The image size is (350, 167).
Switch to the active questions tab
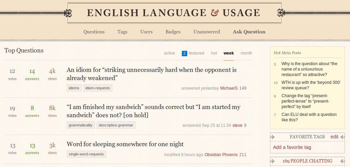169,53
